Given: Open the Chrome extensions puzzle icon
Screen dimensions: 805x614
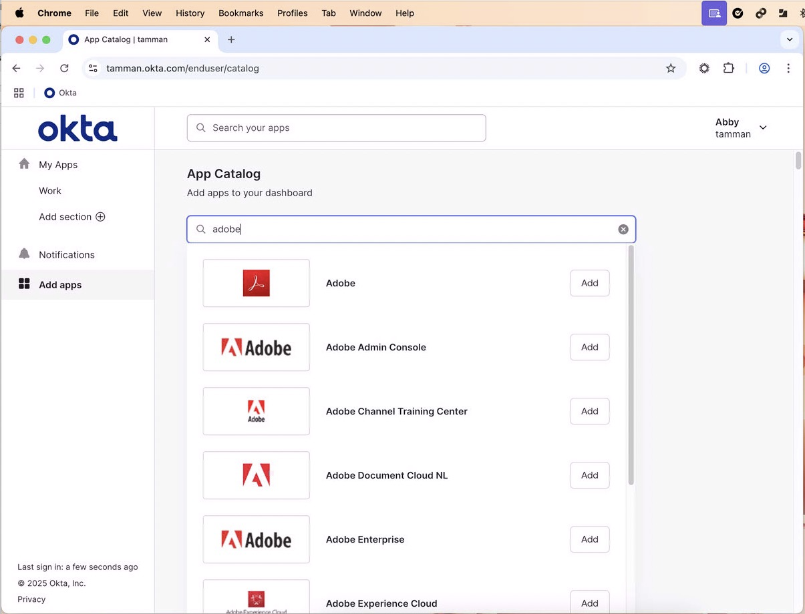Looking at the screenshot, I should (x=729, y=68).
